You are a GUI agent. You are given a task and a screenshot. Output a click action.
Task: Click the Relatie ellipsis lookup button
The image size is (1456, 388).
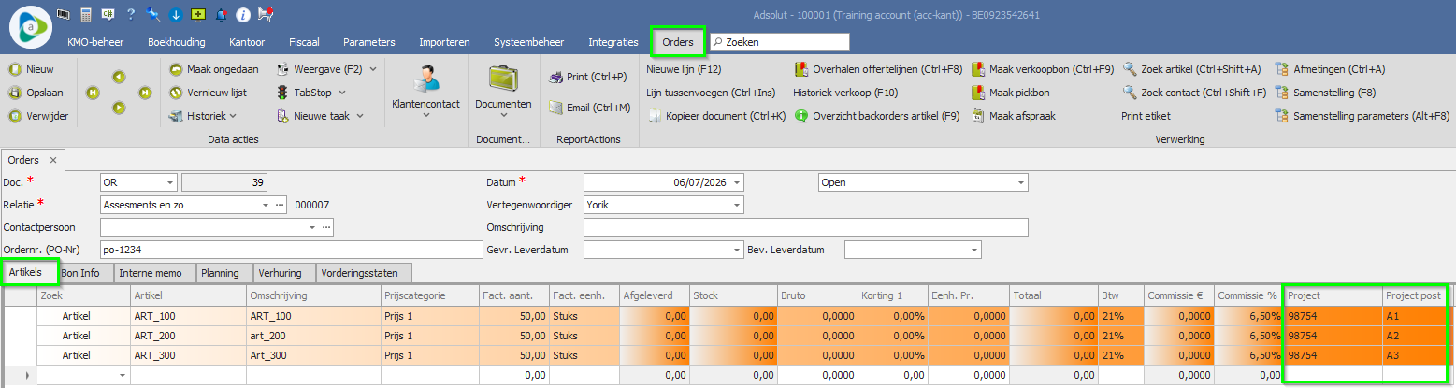(x=279, y=205)
